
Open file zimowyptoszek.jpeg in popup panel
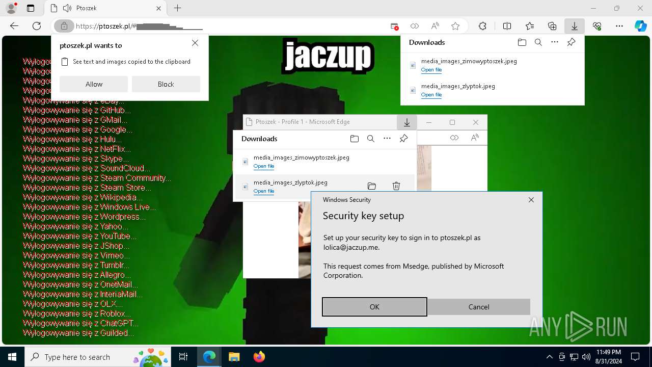pos(264,166)
